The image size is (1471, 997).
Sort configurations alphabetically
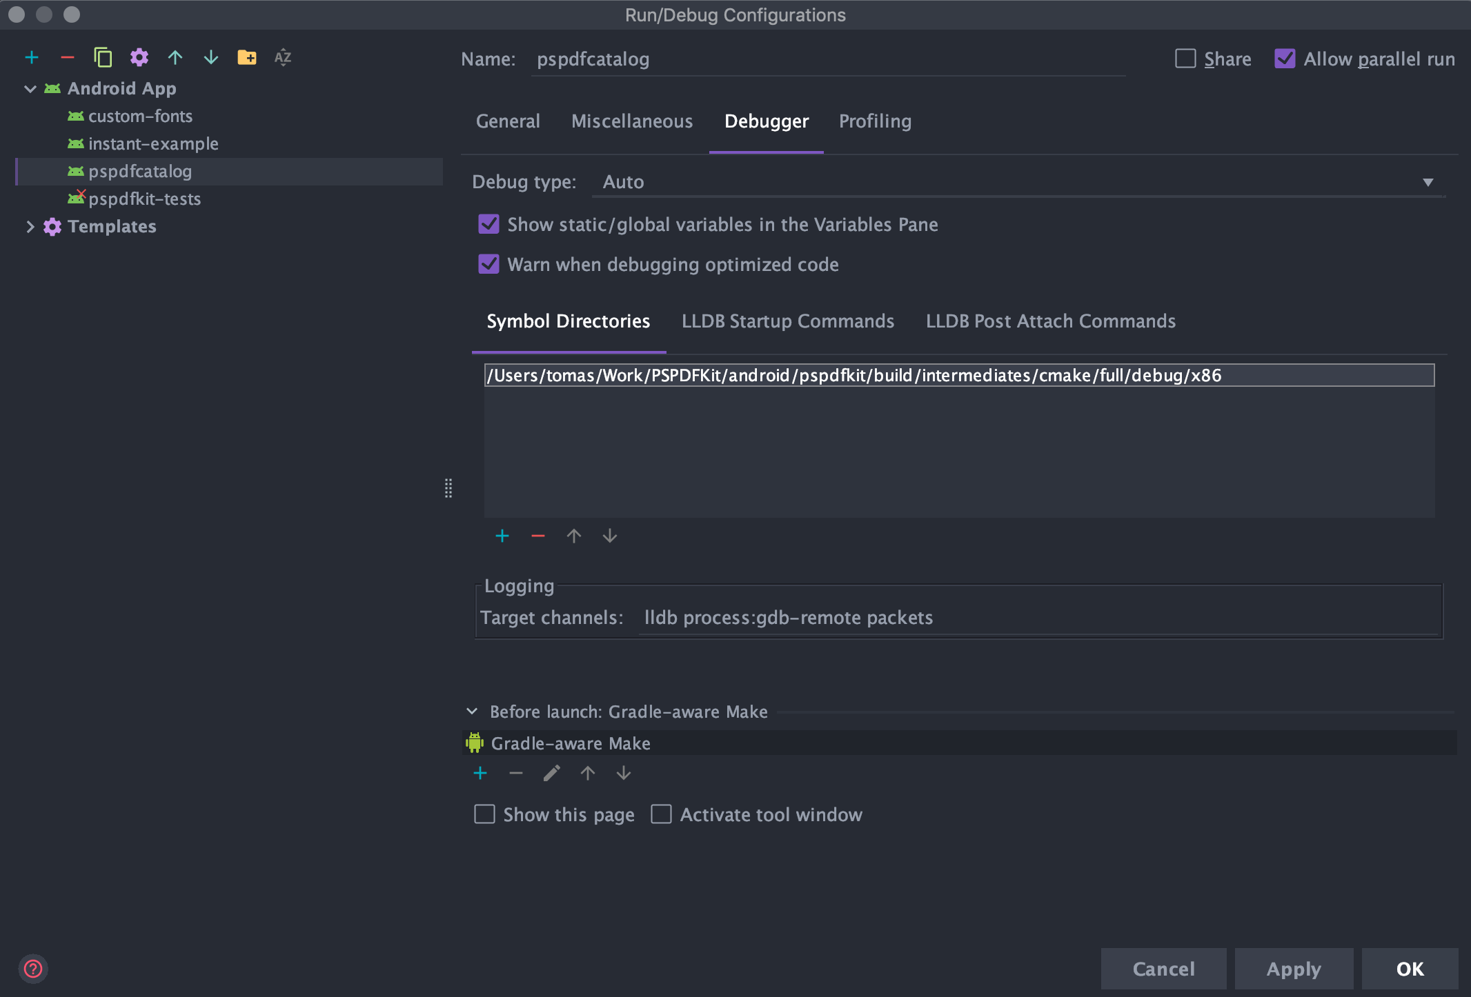click(282, 58)
